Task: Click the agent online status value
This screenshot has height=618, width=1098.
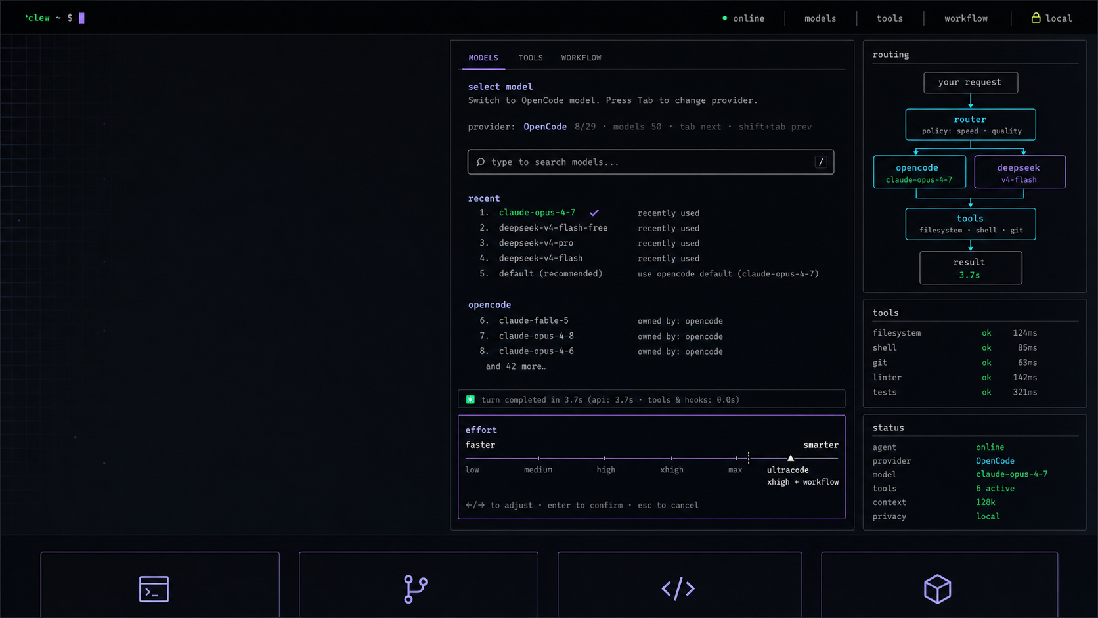Action: pyautogui.click(x=990, y=447)
